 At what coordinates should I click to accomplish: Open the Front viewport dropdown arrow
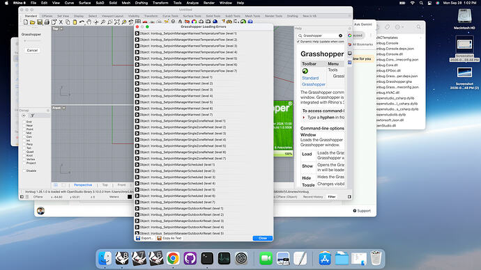(x=64, y=108)
